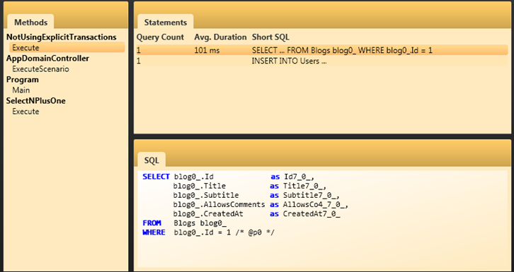Select the SQL tab
The width and height of the screenshot is (514, 272).
pos(152,160)
